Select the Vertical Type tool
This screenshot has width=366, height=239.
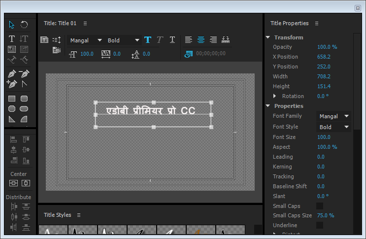pyautogui.click(x=24, y=38)
